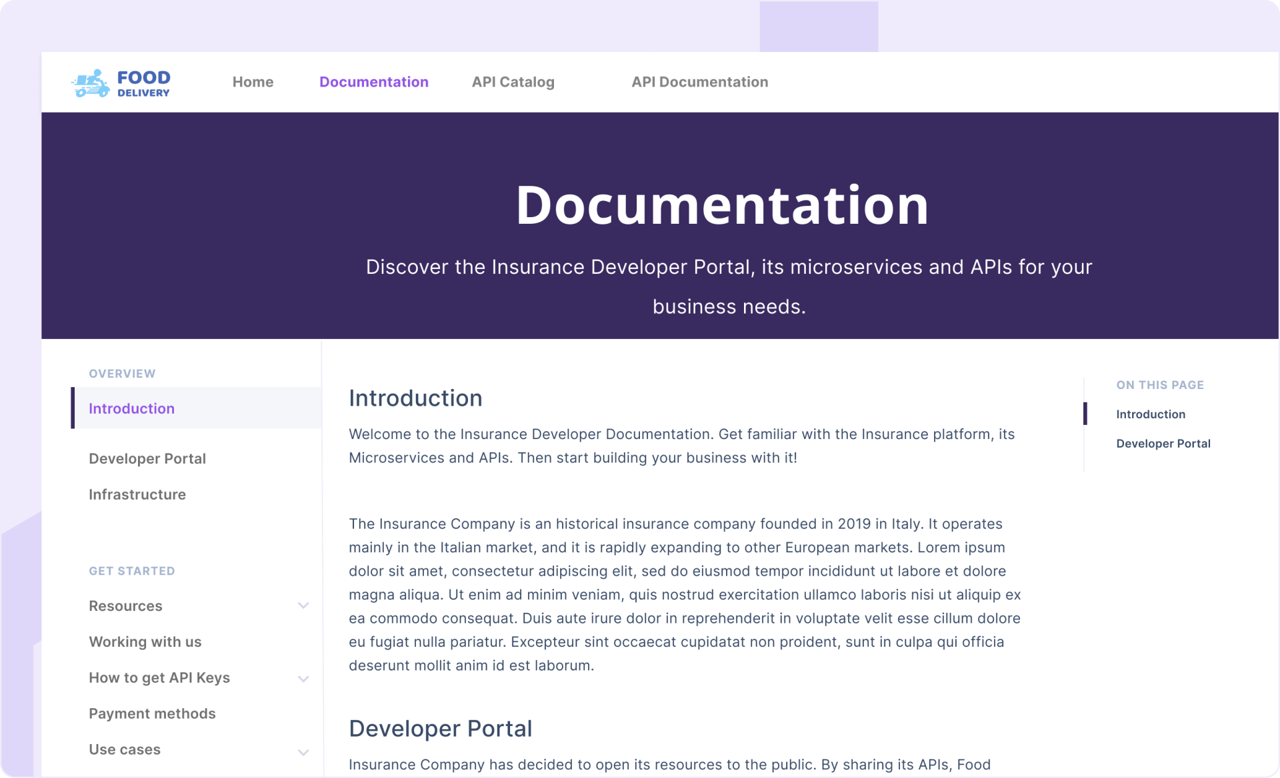Open the Payment methods page
Viewport: 1280px width, 778px height.
tap(152, 713)
